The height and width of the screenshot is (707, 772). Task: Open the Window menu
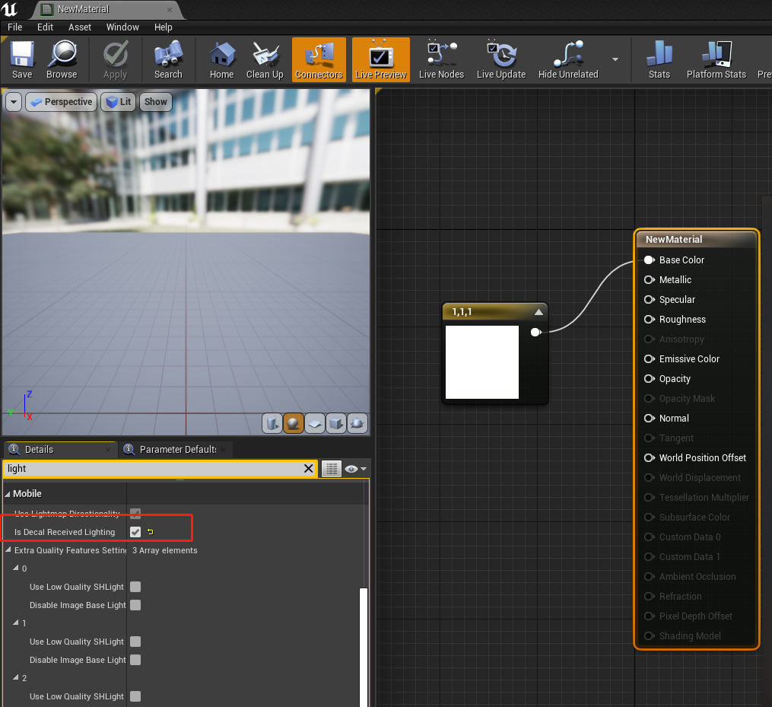122,27
